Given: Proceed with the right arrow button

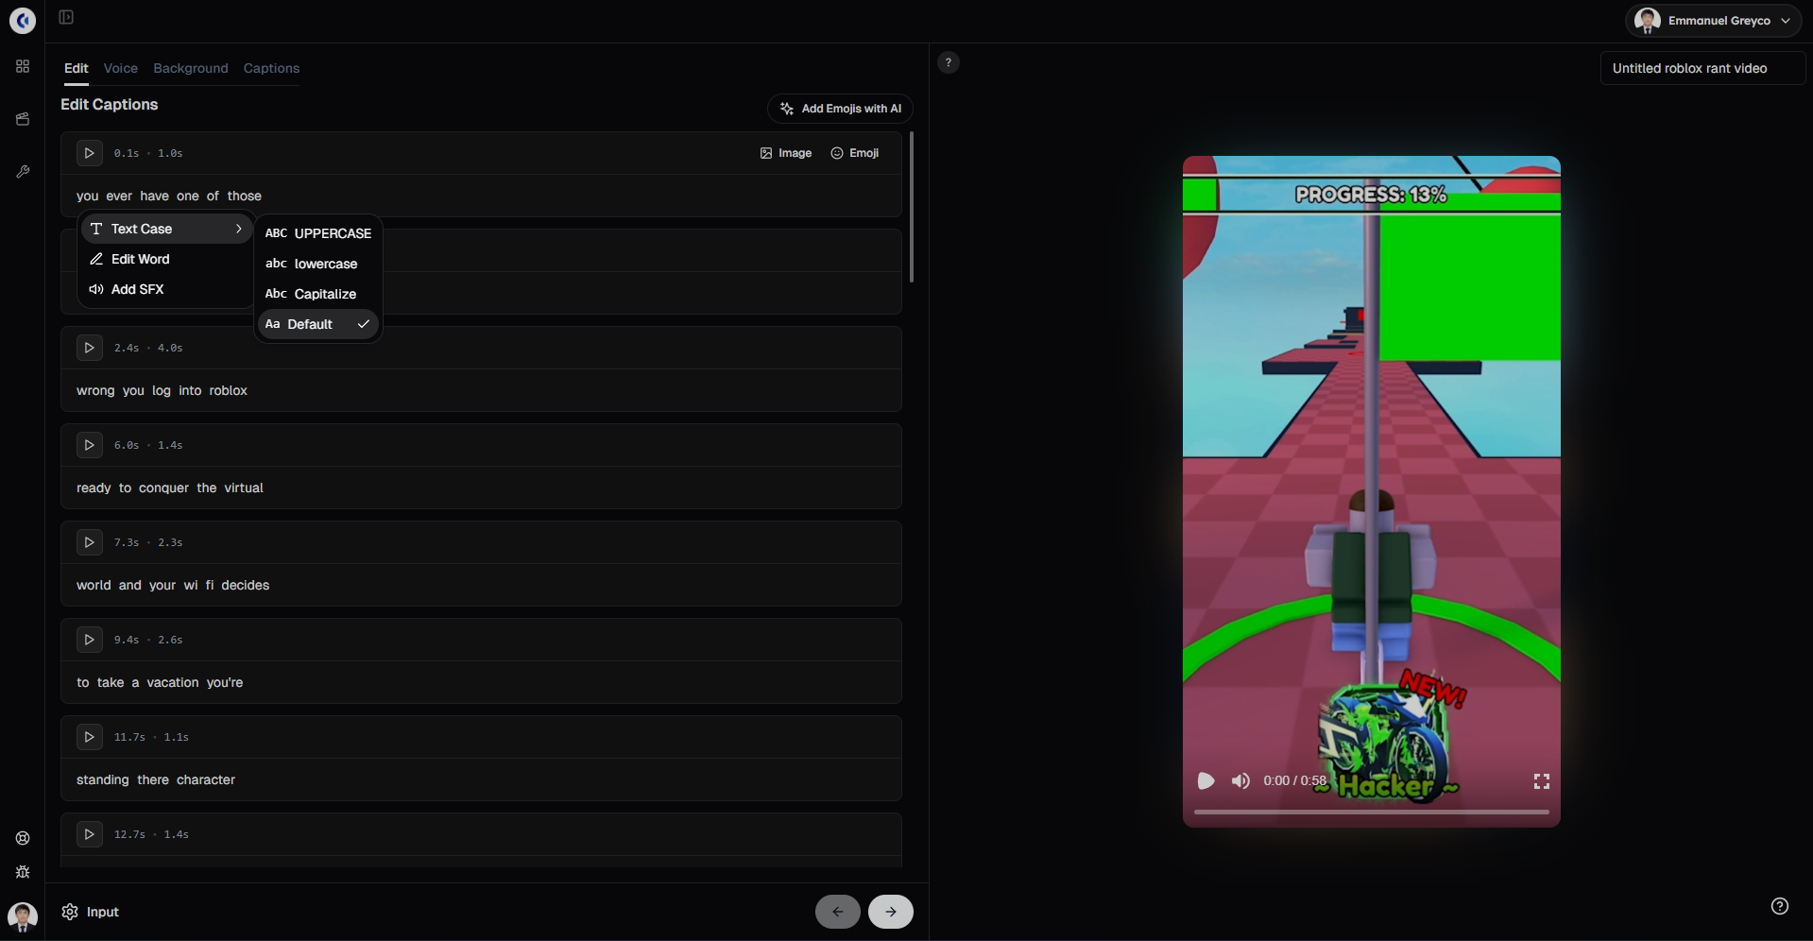Looking at the screenshot, I should click(x=891, y=912).
